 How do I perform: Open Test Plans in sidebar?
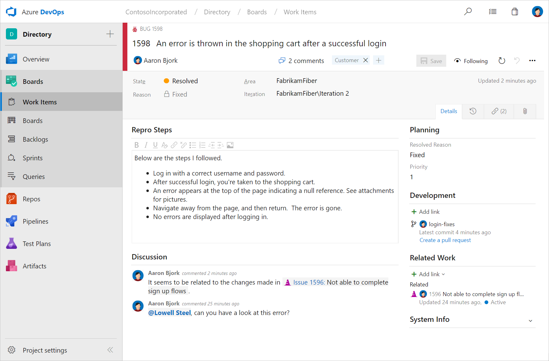61,244
